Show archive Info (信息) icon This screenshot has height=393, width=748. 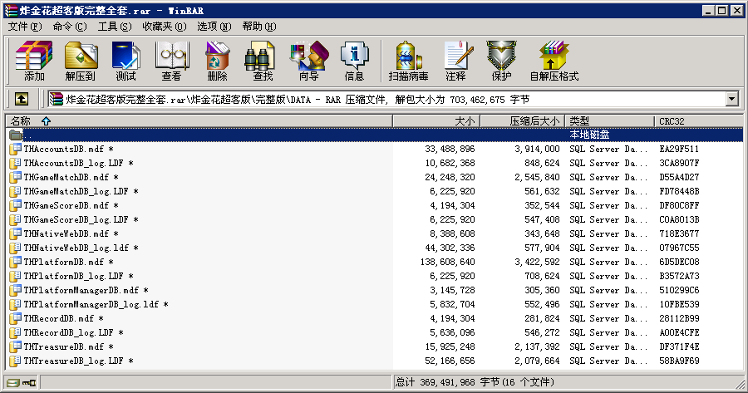click(x=354, y=61)
